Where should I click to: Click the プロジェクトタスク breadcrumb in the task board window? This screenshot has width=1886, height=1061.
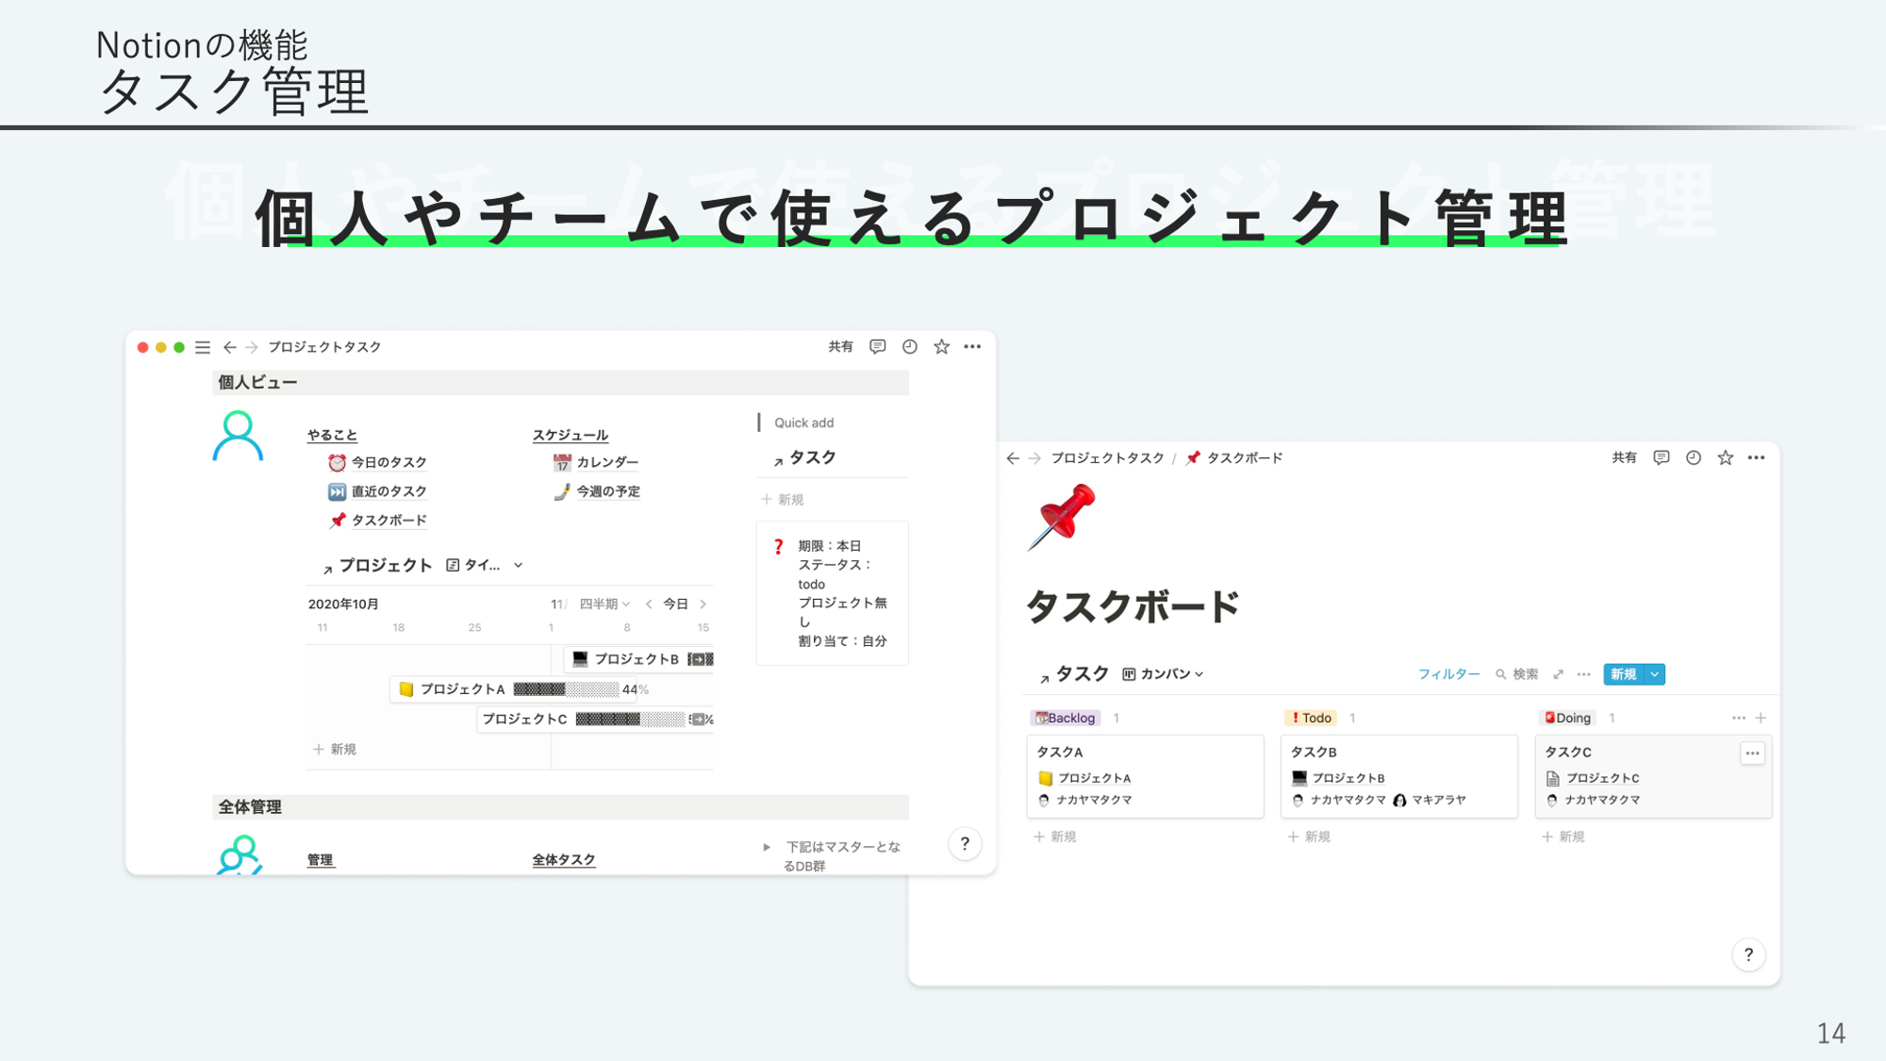click(x=1107, y=457)
